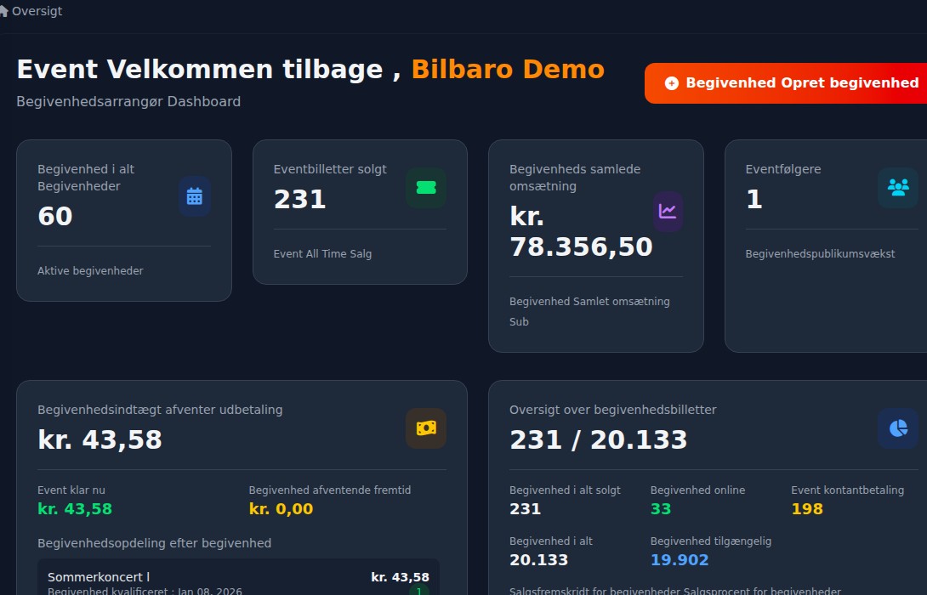
Task: Click the kr. 43,58 amount in Sommerkoncert row
Action: [x=401, y=577]
